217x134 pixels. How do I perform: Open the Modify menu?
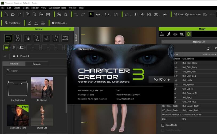point(26,8)
